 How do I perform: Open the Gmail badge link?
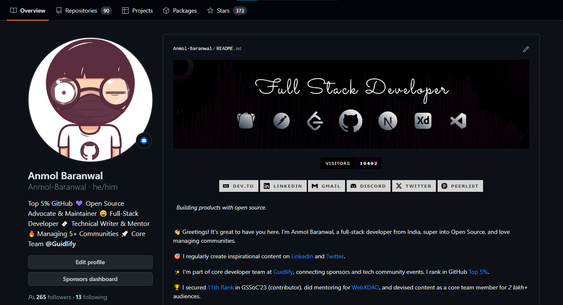[327, 186]
